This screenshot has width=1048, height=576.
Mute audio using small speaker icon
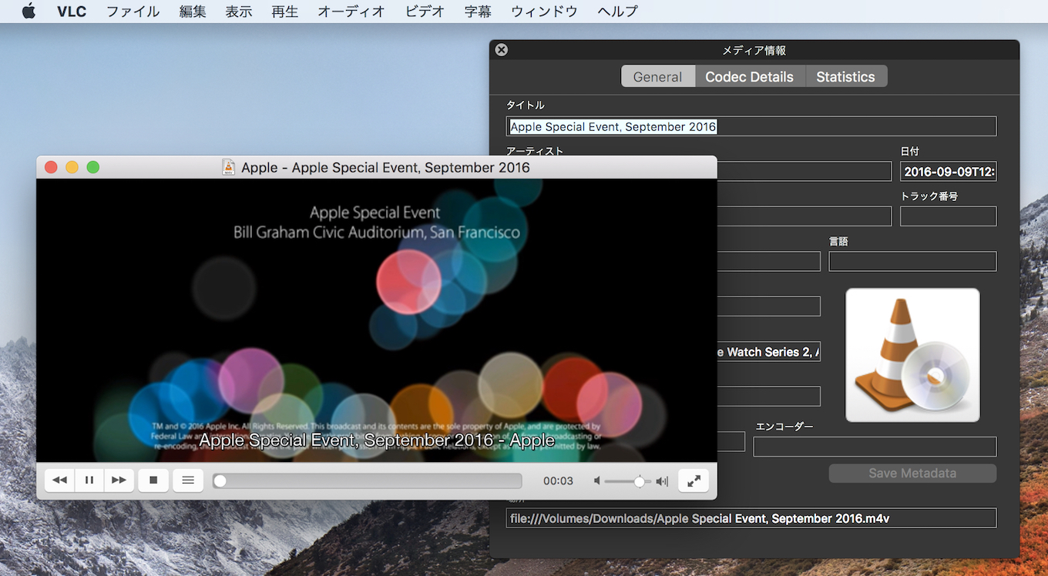click(597, 481)
